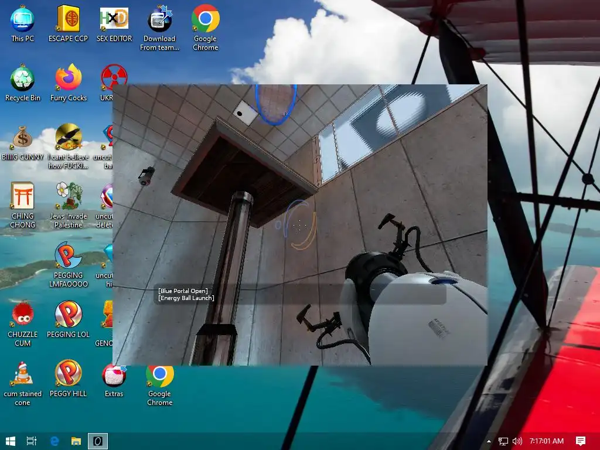
Task: Click the 7:17:01 AM taskbar clock
Action: coord(547,441)
